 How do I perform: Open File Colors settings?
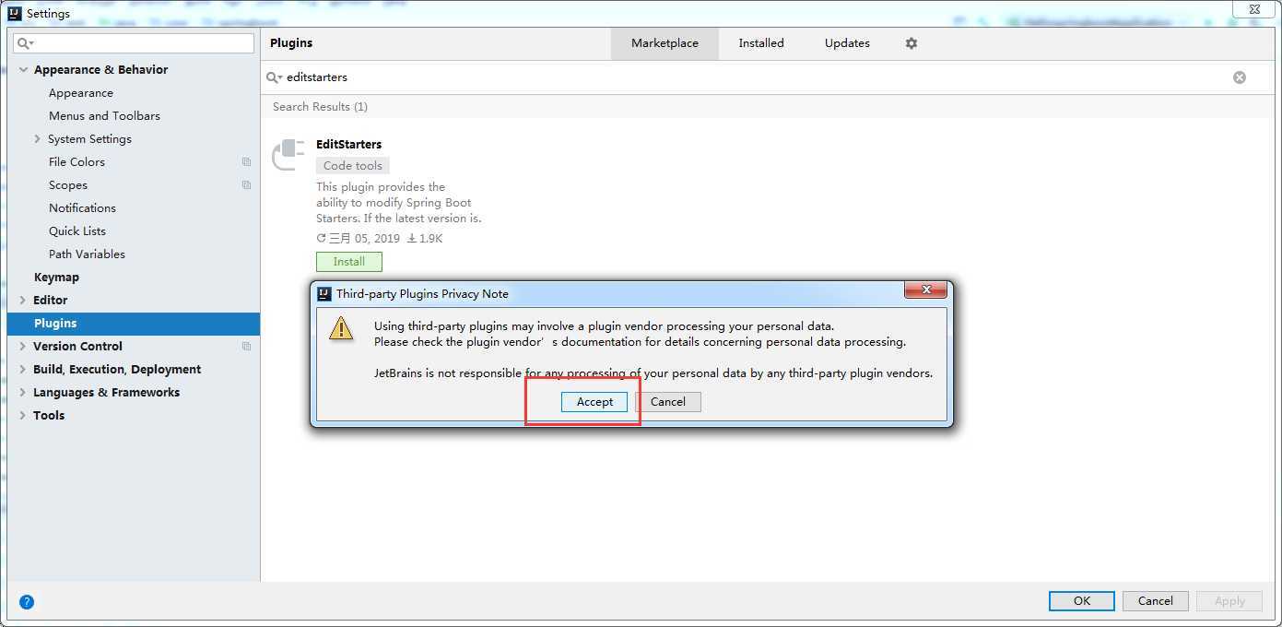tap(76, 162)
